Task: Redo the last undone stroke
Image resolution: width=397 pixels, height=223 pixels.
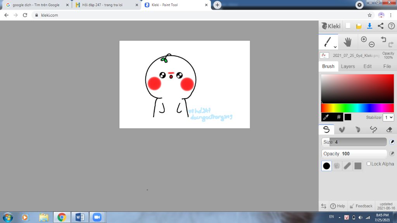Action: (x=391, y=45)
